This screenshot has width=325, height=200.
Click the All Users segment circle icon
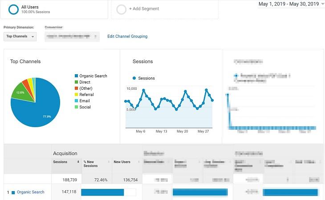tap(12, 9)
